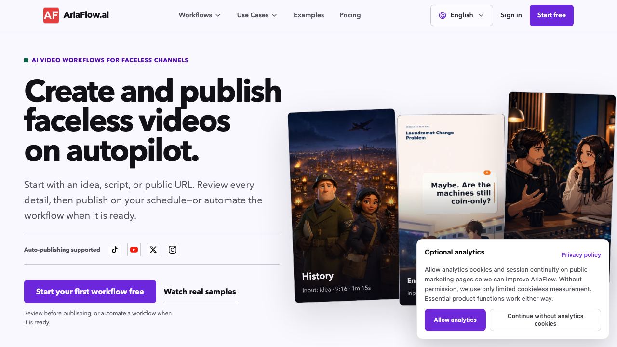Open the TikTok auto-publishing icon
Screen dimensions: 617x347
(x=115, y=250)
